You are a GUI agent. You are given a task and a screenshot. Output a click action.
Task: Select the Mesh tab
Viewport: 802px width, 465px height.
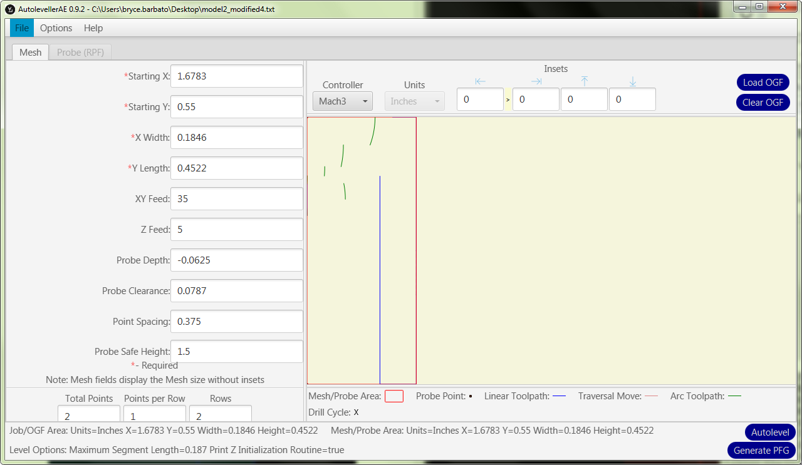point(30,53)
